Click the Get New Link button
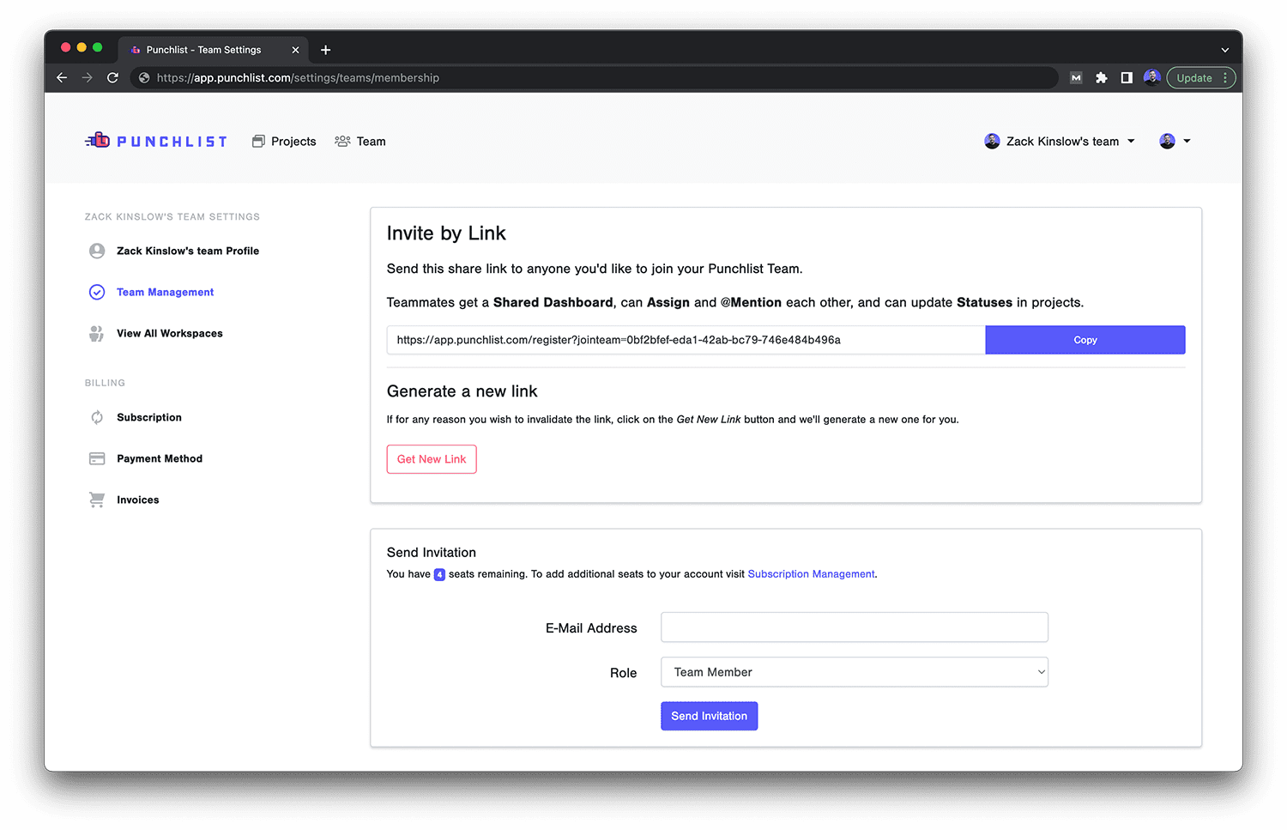Screen dimensions: 1287x830 coord(431,459)
